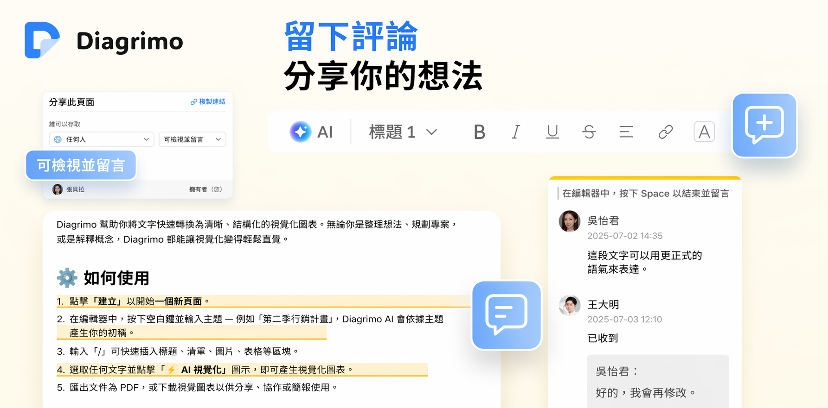Click the highlighted step 點擊「建立」以開始一個新頁面
This screenshot has width=828, height=408.
(139, 301)
